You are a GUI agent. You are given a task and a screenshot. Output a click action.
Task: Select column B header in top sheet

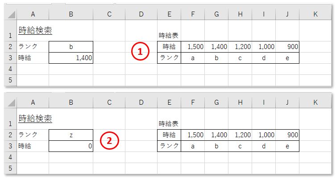click(71, 14)
